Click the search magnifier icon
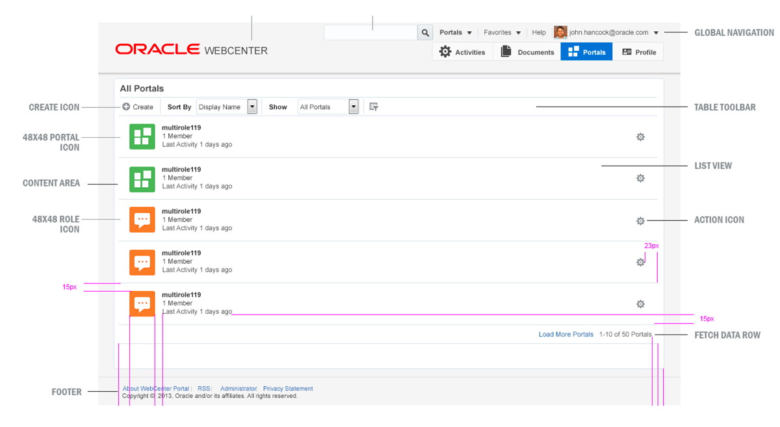The image size is (780, 427). (x=425, y=32)
